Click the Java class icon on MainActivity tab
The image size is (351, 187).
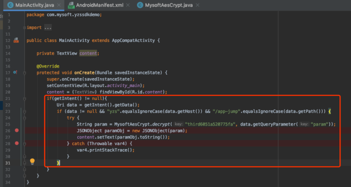[11, 5]
